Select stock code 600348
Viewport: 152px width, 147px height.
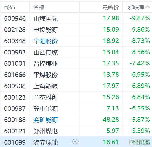[15, 41]
